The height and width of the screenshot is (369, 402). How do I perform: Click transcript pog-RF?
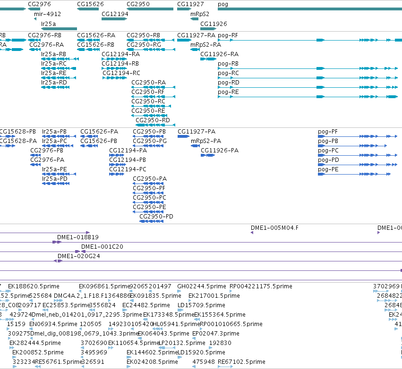coord(310,40)
